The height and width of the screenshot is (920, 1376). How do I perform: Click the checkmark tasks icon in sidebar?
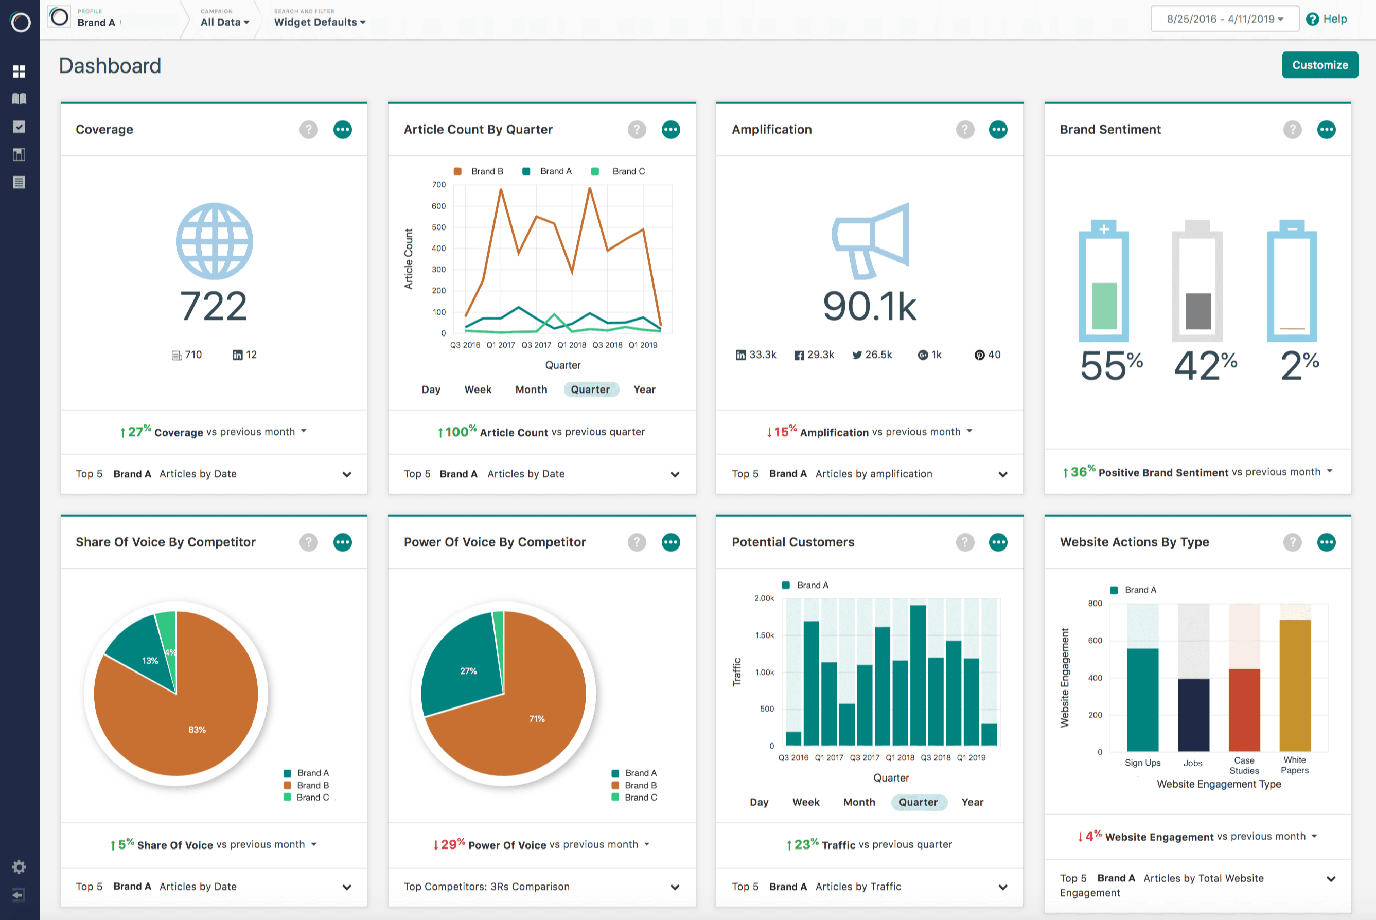click(x=19, y=127)
